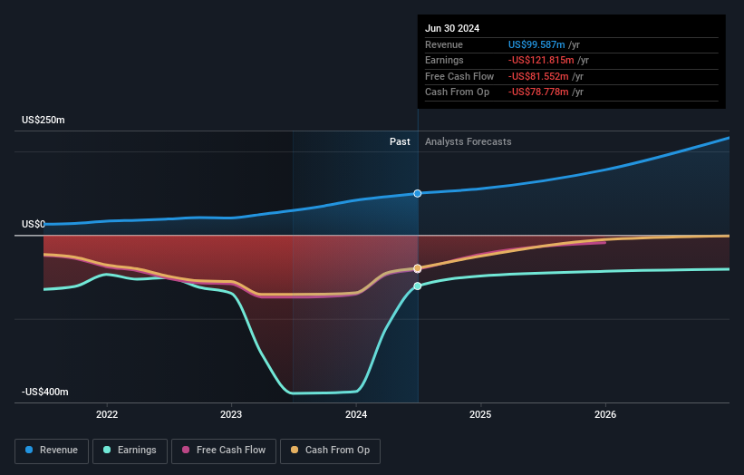The height and width of the screenshot is (475, 744).
Task: Click the 2026 x-axis label
Action: click(x=605, y=414)
